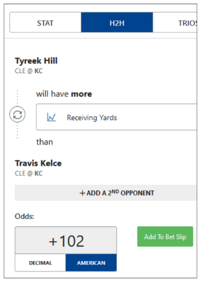Click the CLE @ KC matchup under Travis Kelce

coord(28,173)
